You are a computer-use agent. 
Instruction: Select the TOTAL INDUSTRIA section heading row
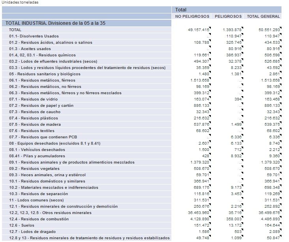coord(55,23)
